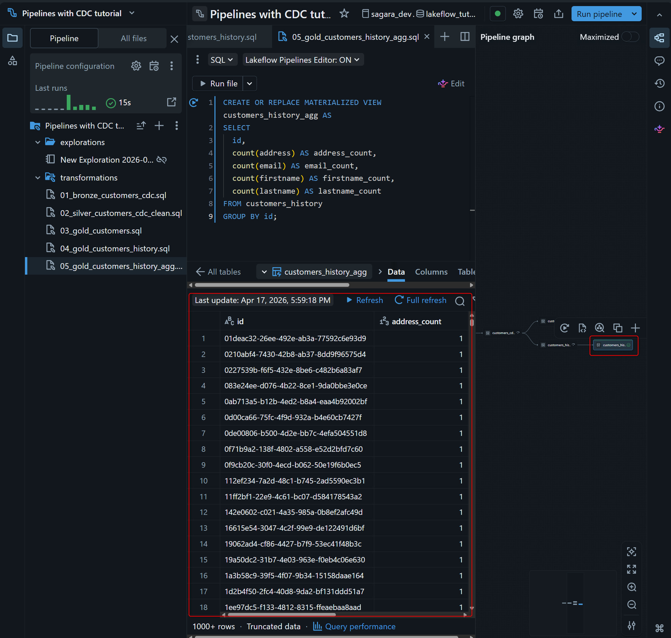Open Run pipeline dropdown arrow

point(634,14)
